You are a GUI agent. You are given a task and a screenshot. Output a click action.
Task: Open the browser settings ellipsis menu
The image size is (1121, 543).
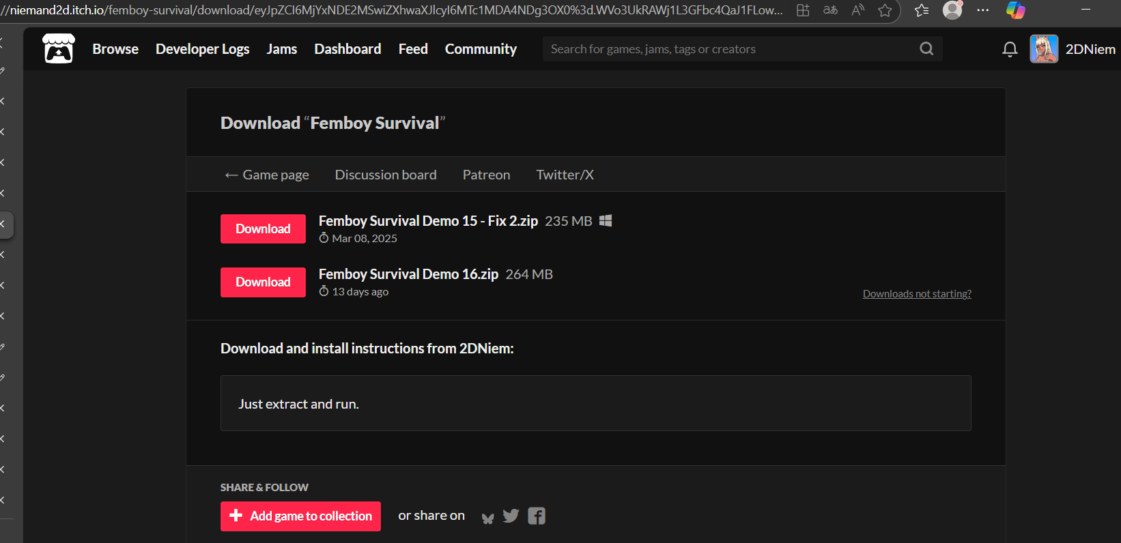coord(983,10)
